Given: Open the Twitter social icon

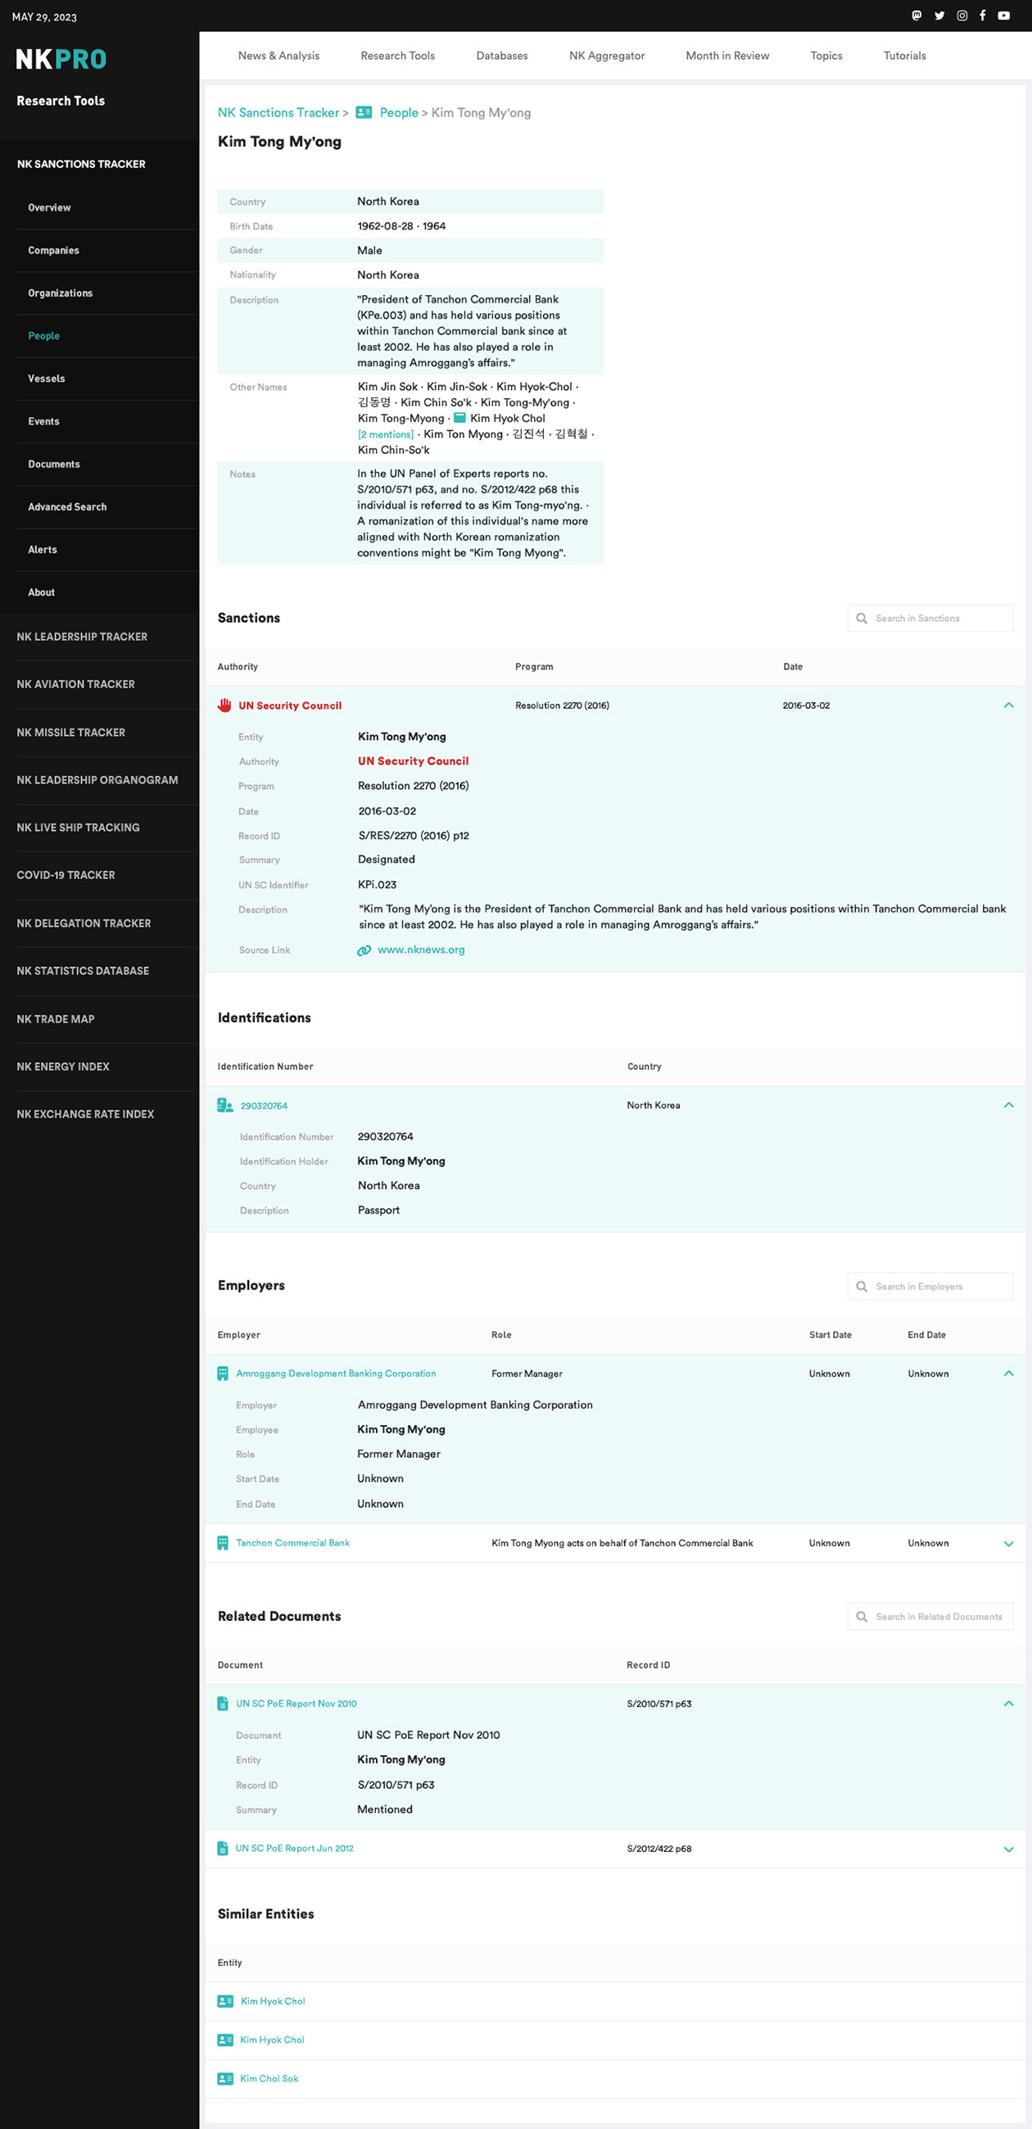Looking at the screenshot, I should coord(939,16).
